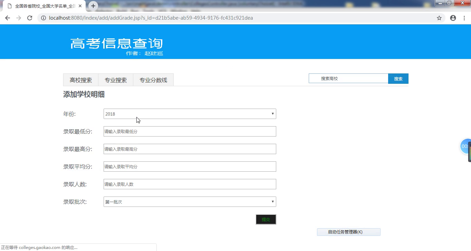Select the localhost address bar URL

pos(151,18)
